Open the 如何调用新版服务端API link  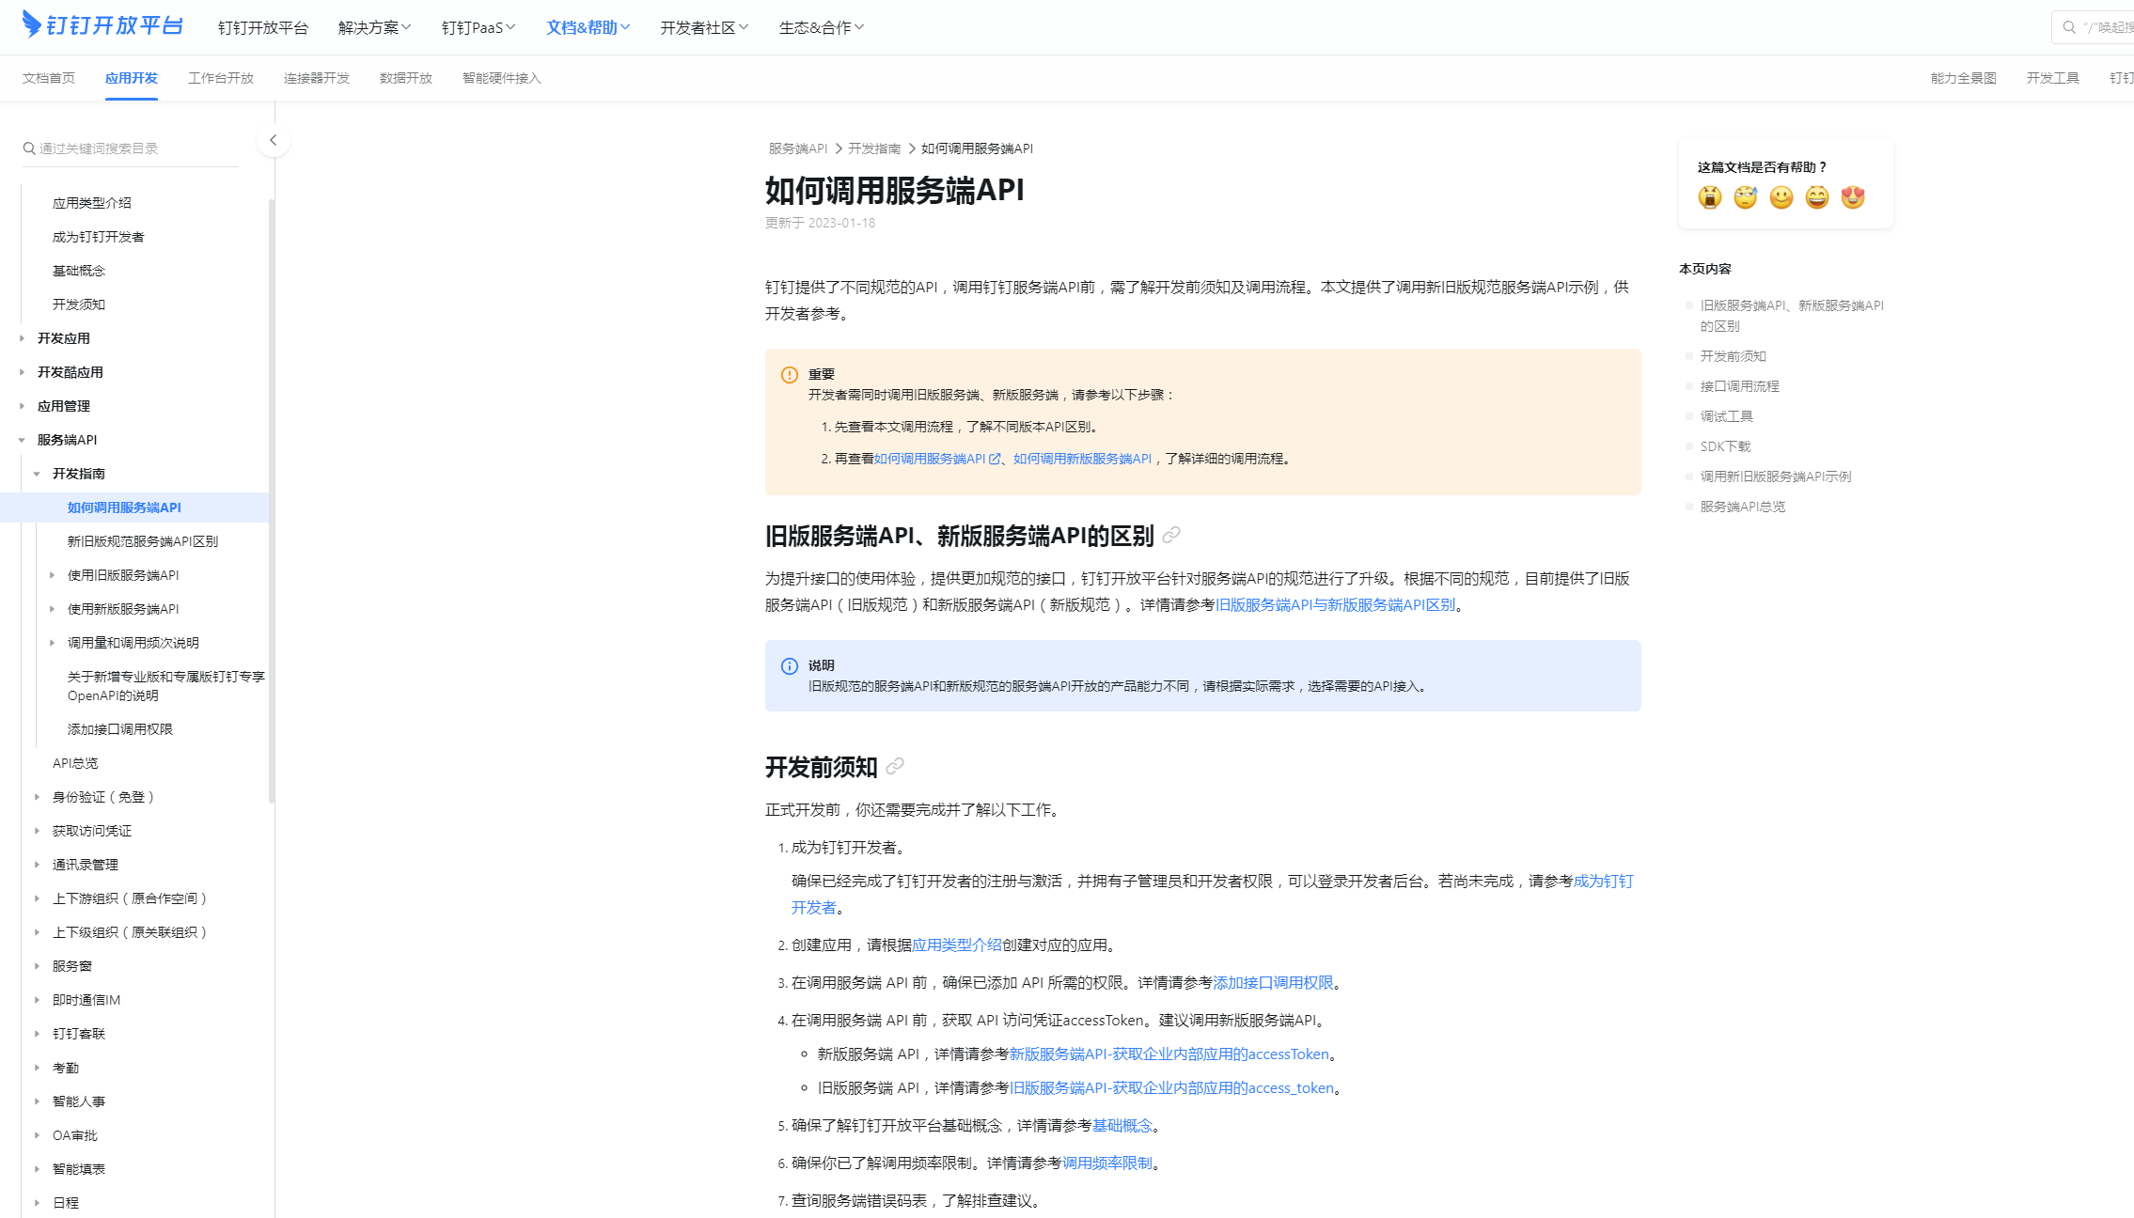1082,459
